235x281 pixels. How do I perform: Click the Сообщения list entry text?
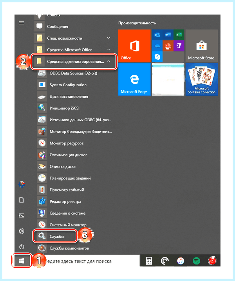58,27
